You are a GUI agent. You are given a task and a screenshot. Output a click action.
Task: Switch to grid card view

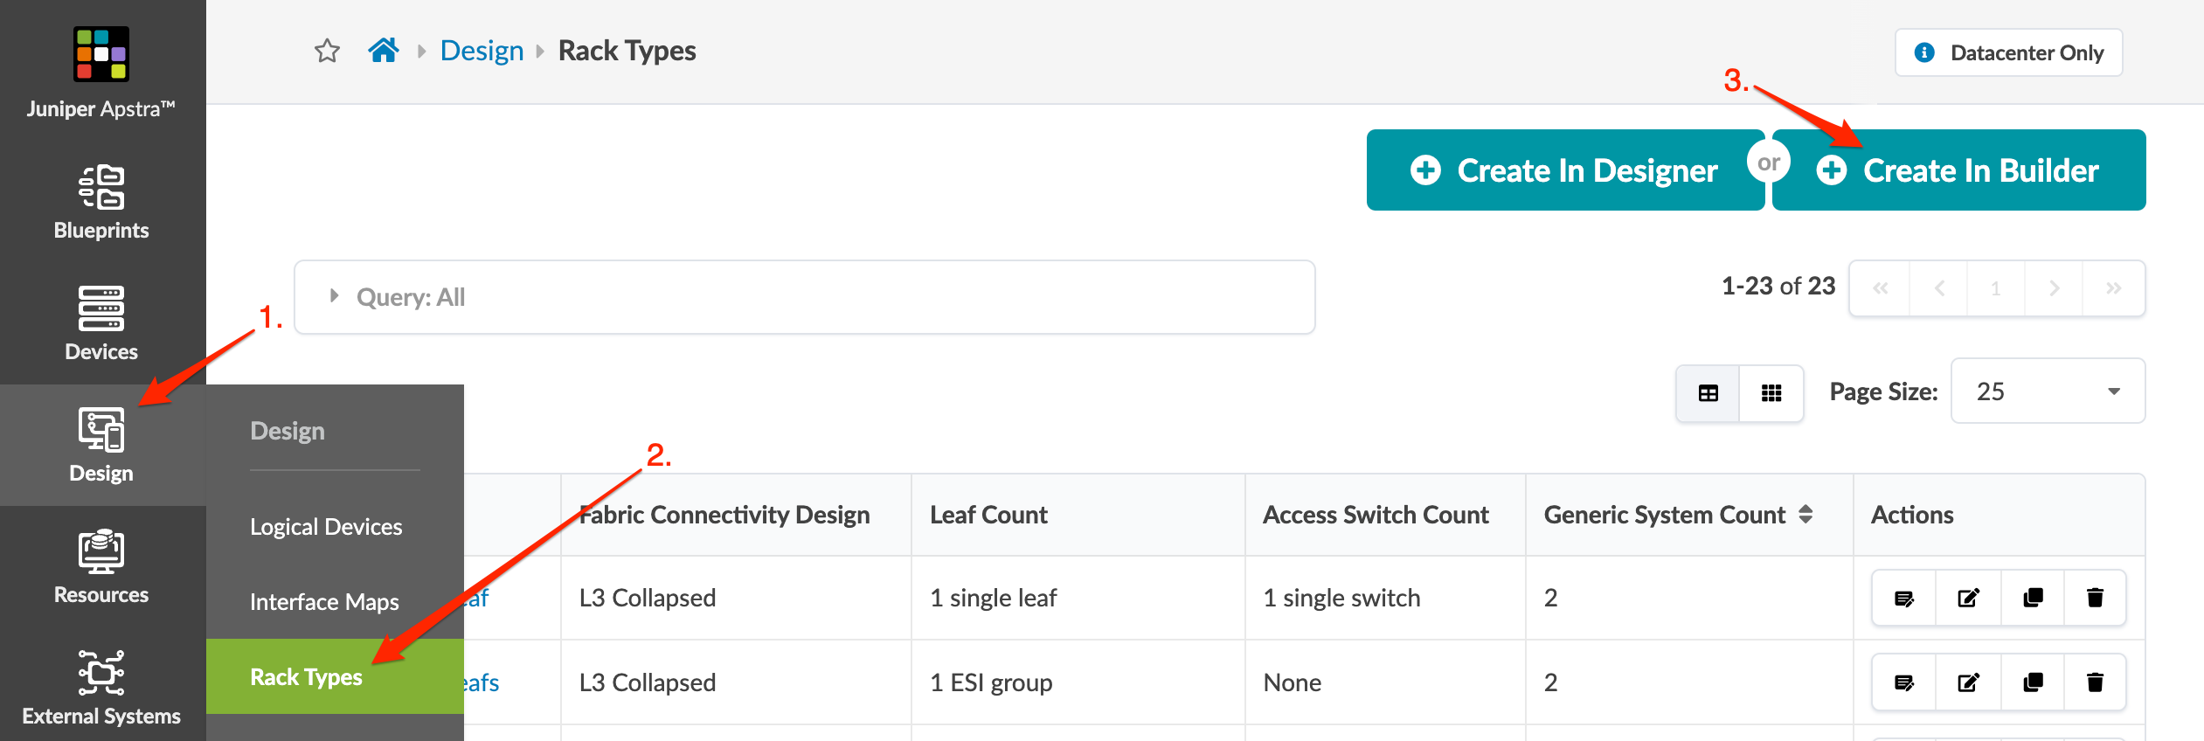click(1771, 393)
